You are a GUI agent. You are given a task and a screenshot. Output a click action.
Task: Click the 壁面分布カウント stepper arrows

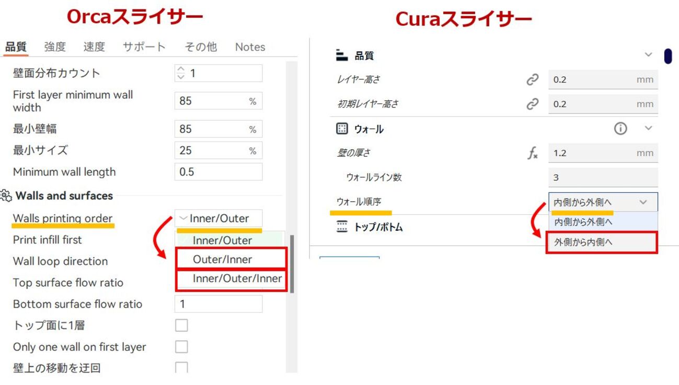(x=181, y=73)
